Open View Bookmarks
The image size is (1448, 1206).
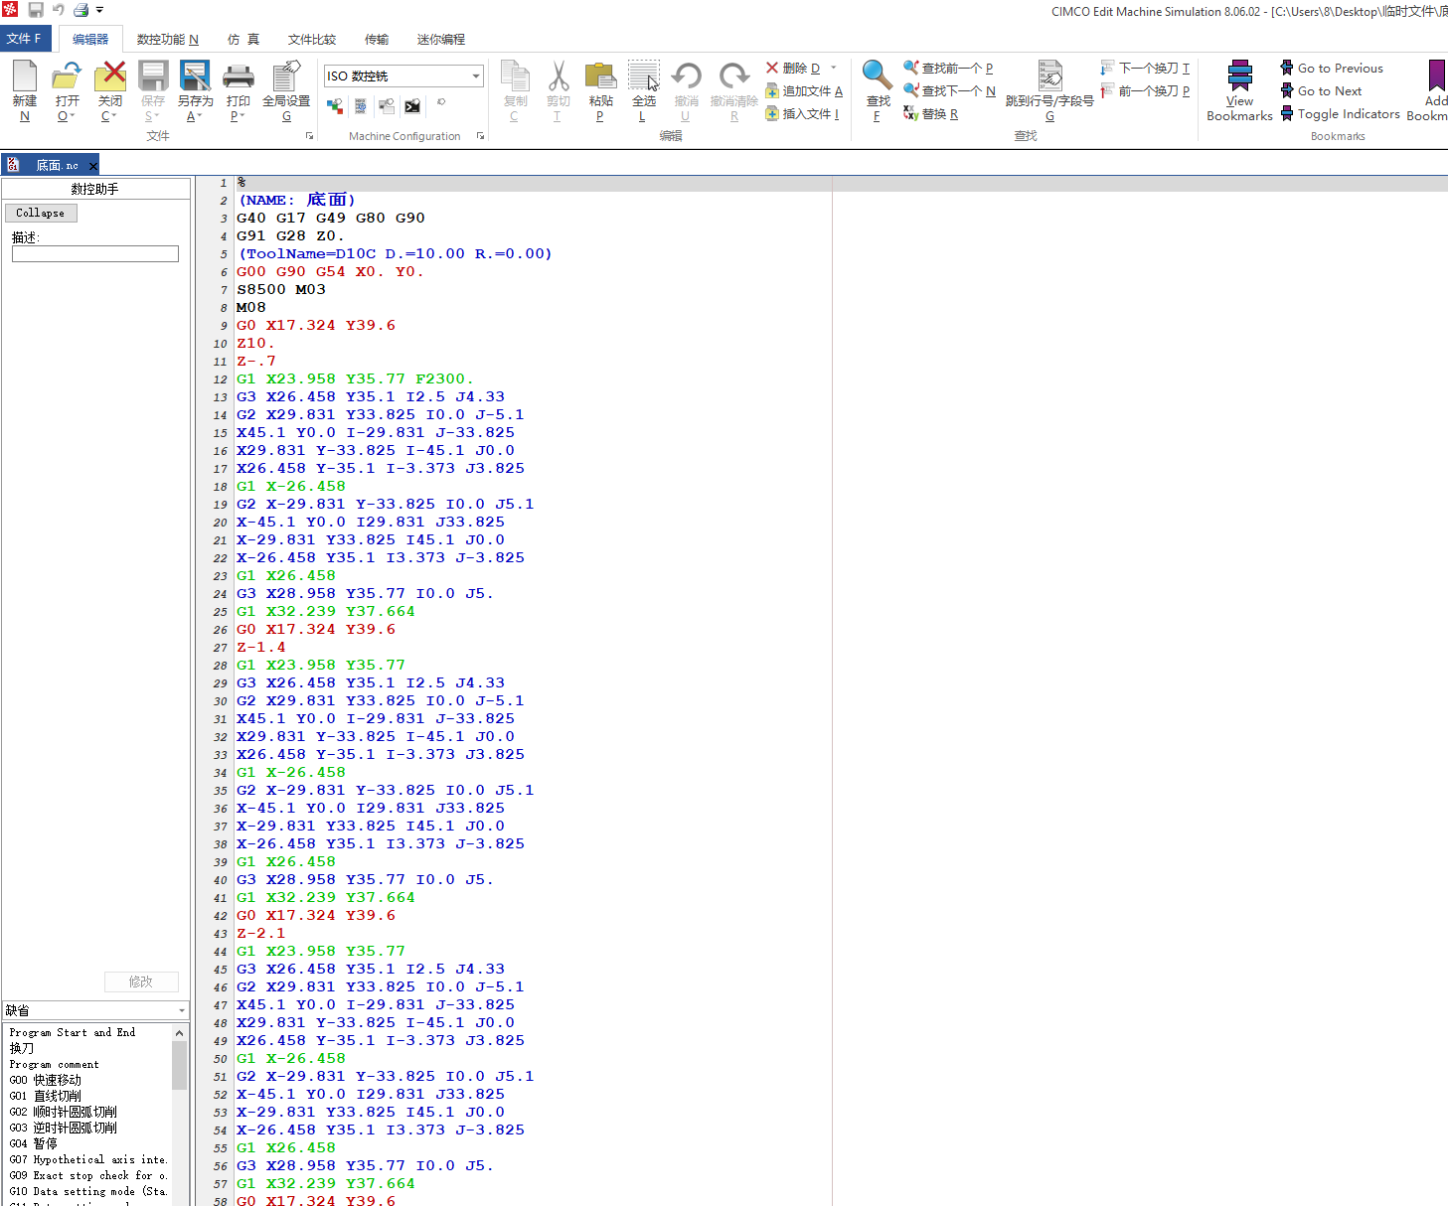(1239, 90)
